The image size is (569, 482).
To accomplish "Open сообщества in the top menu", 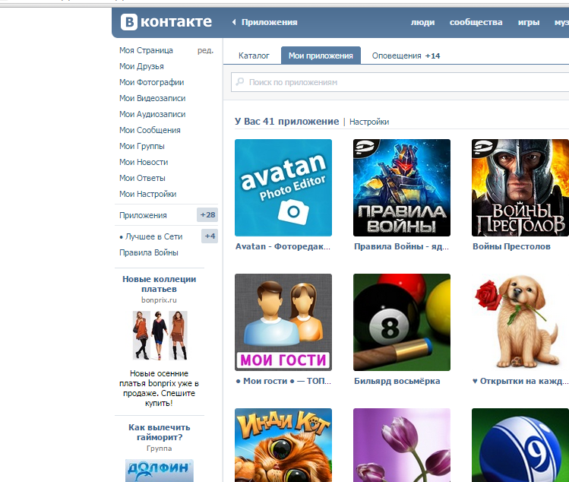I will (x=476, y=22).
